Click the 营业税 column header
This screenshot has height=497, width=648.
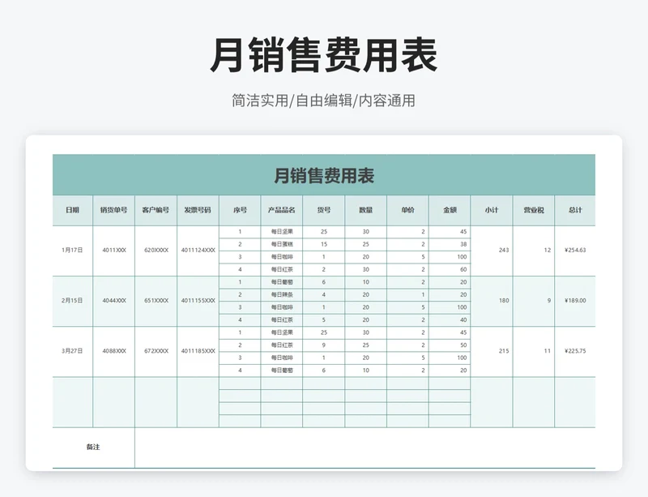(534, 210)
